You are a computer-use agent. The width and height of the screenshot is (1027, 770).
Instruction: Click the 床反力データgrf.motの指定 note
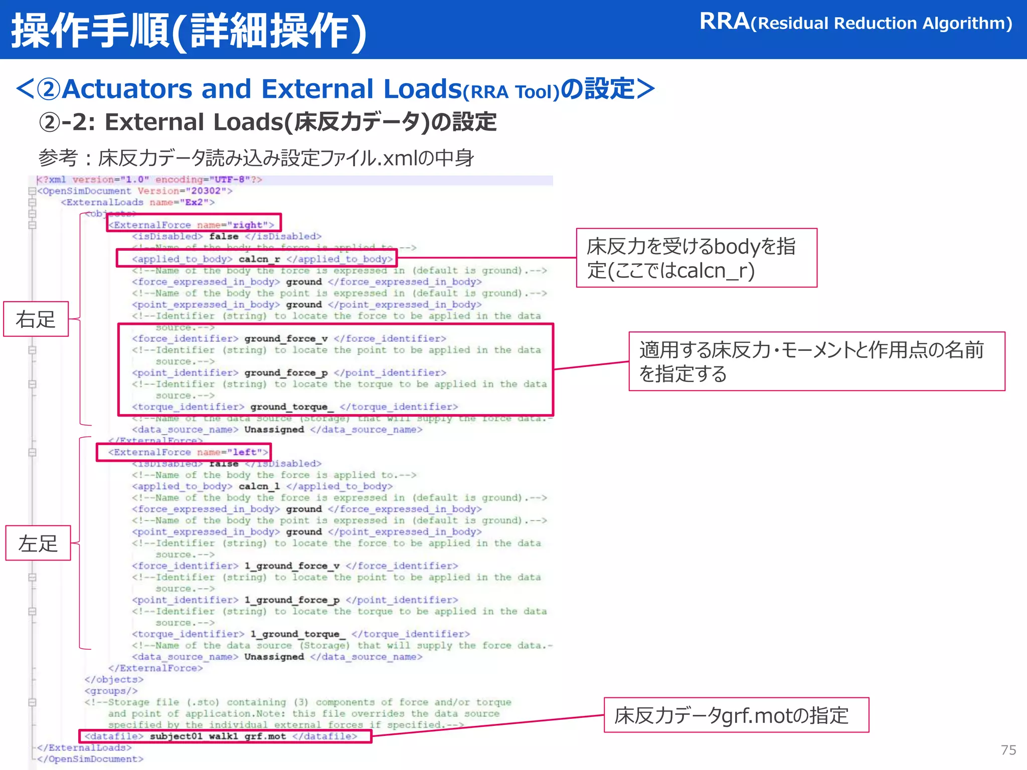click(736, 715)
